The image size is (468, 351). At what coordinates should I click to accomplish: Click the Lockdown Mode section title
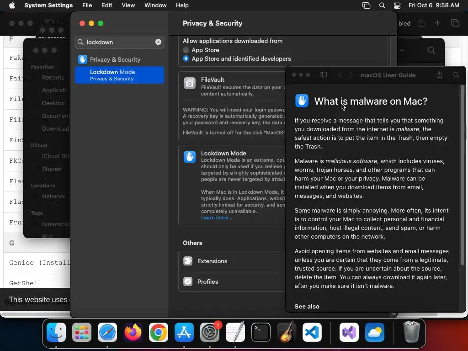click(x=223, y=153)
